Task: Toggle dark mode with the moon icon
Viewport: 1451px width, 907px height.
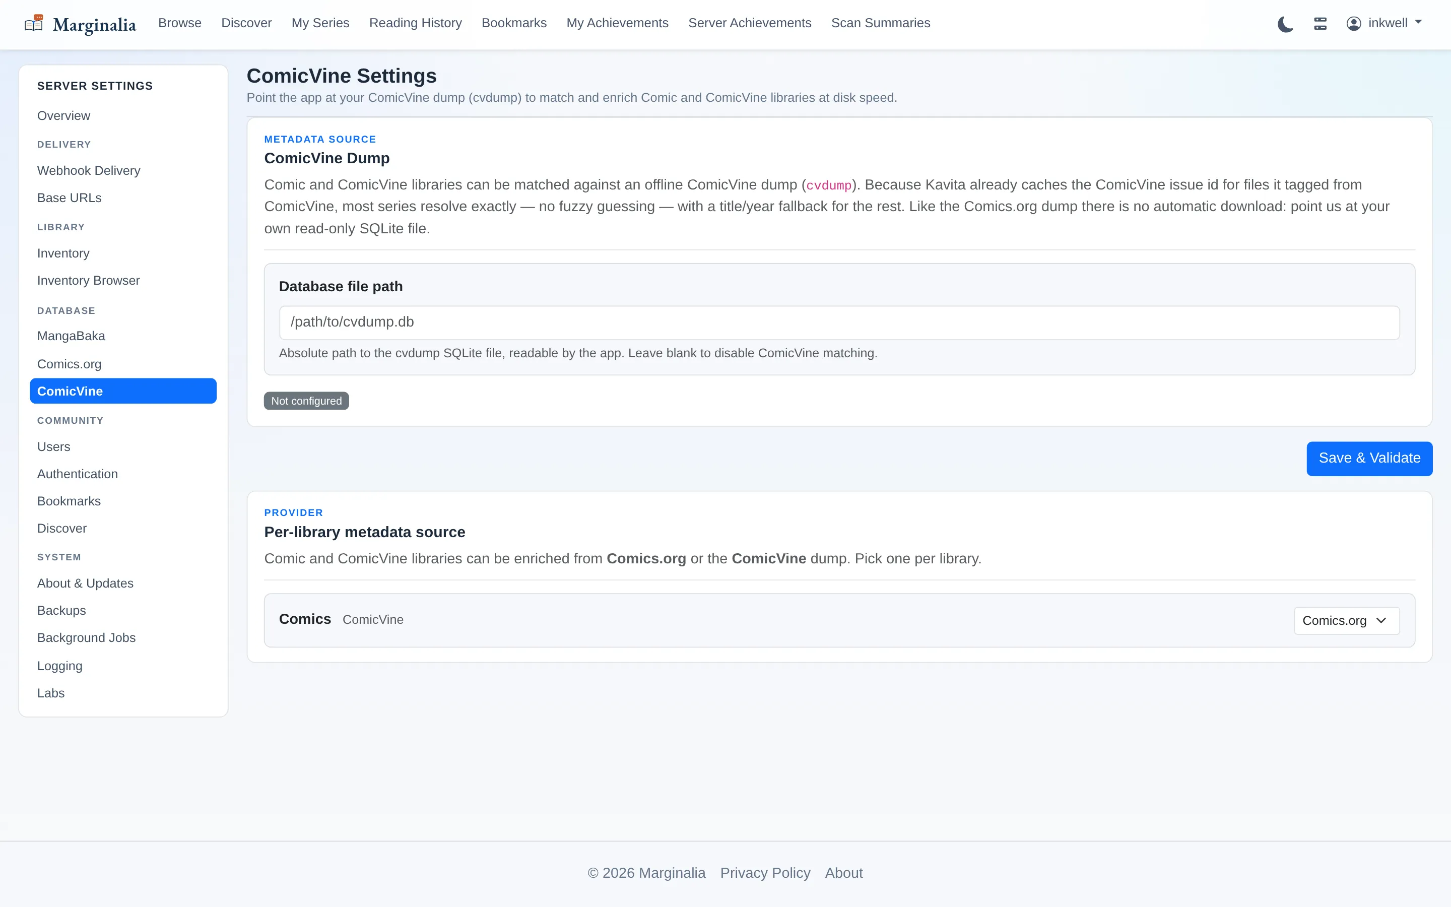Action: click(1285, 24)
